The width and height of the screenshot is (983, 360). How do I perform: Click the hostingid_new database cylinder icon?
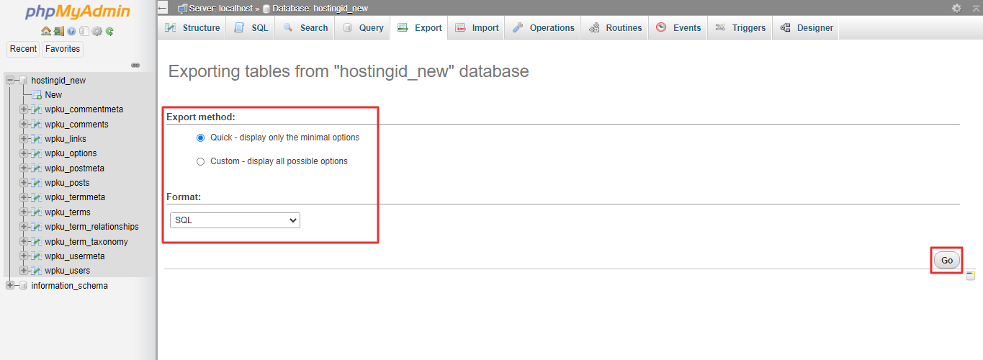point(23,80)
